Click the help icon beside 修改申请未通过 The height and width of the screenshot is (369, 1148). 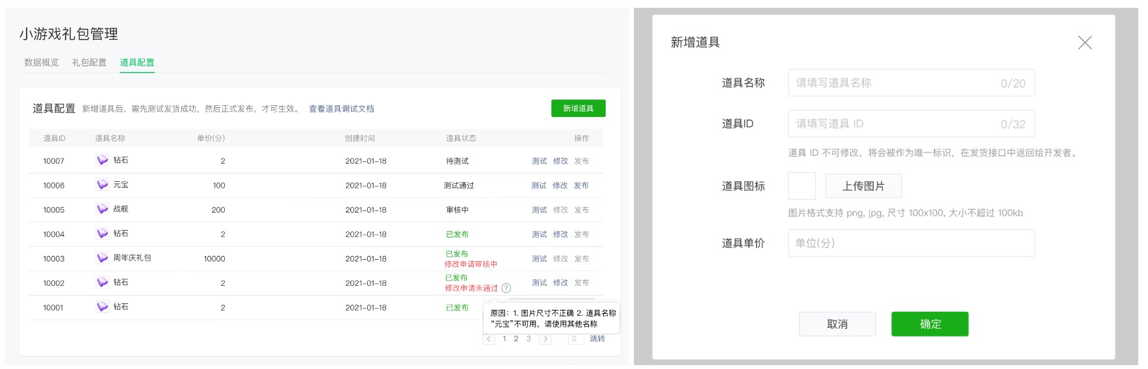click(x=506, y=288)
